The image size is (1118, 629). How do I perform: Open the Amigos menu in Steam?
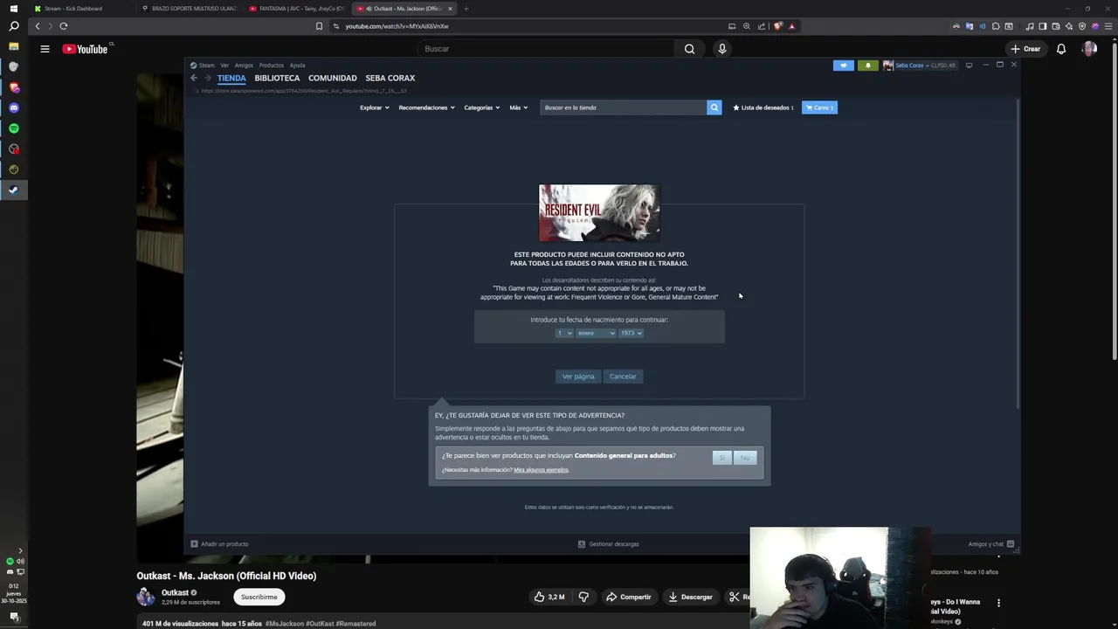(244, 66)
